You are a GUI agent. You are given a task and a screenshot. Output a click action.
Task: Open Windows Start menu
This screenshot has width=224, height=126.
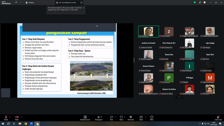click(x=3, y=124)
